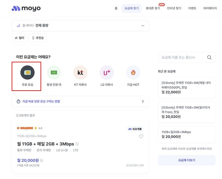The width and height of the screenshot is (222, 179).
Task: Toggle the heart favorite on plan card
Action: click(141, 136)
